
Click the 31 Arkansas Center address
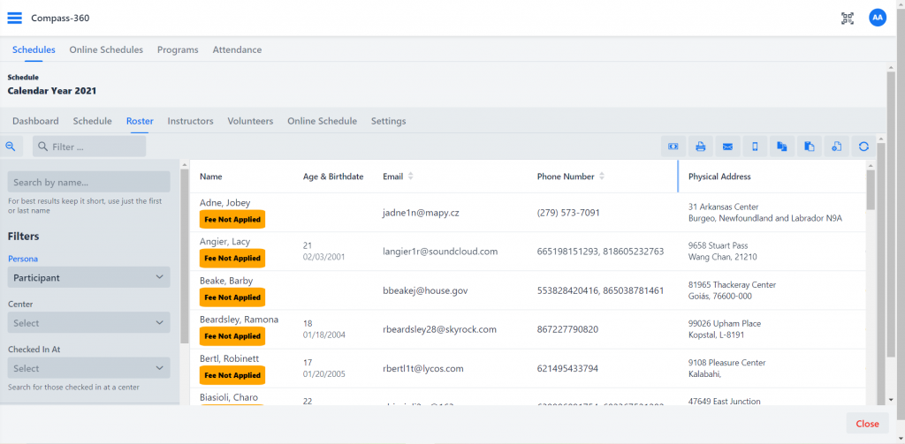(765, 212)
